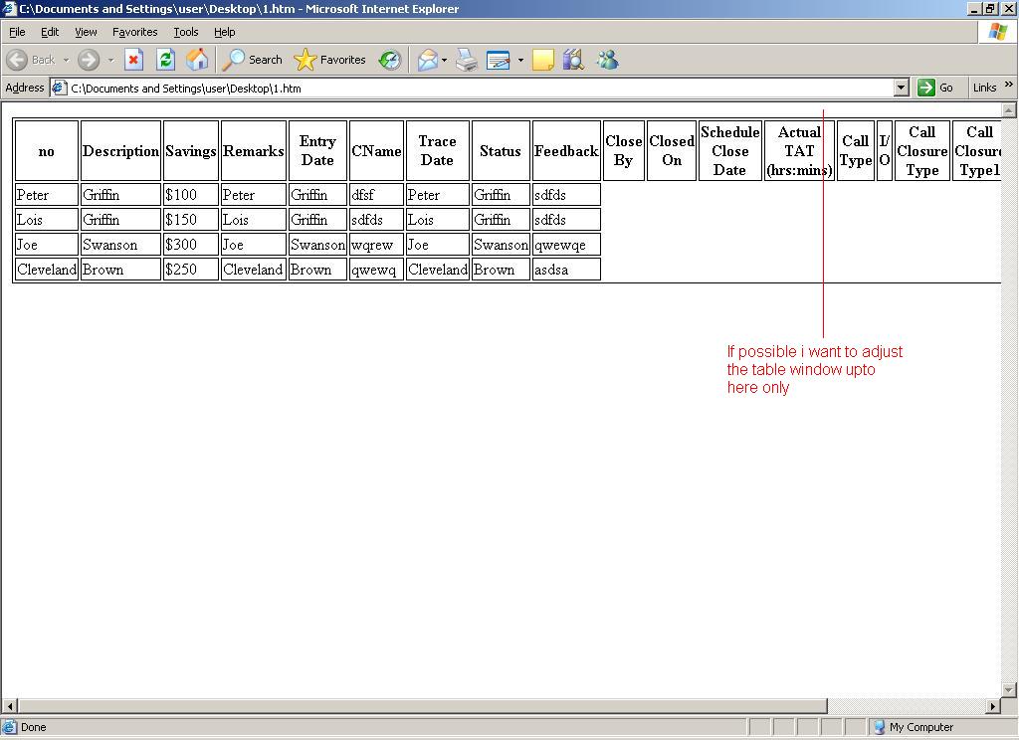1019x740 pixels.
Task: Open the File menu
Action: pyautogui.click(x=18, y=32)
